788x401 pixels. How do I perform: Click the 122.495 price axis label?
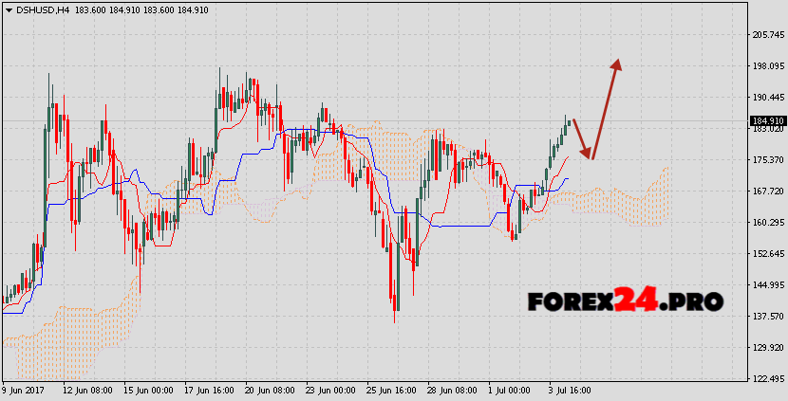[766, 378]
